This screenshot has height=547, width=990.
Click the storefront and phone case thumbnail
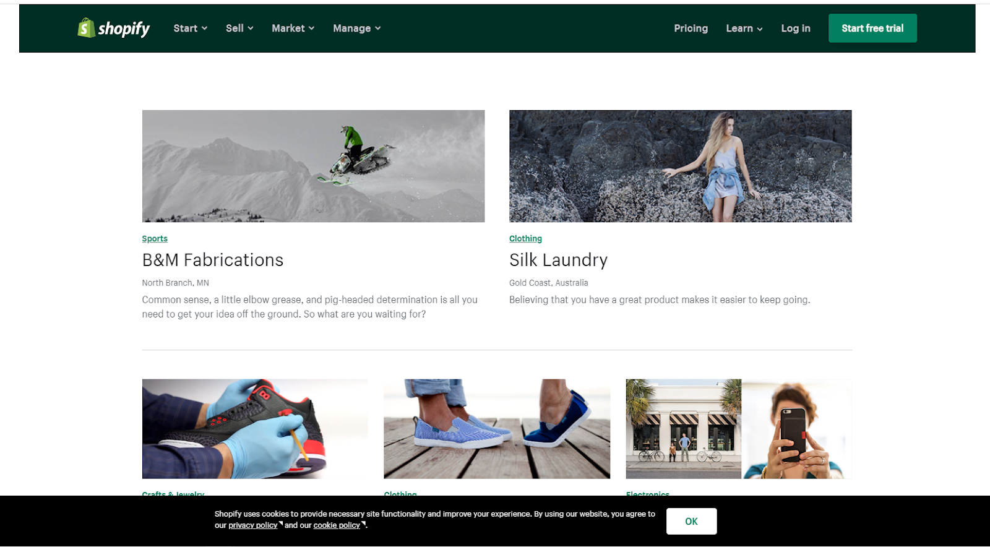(739, 429)
